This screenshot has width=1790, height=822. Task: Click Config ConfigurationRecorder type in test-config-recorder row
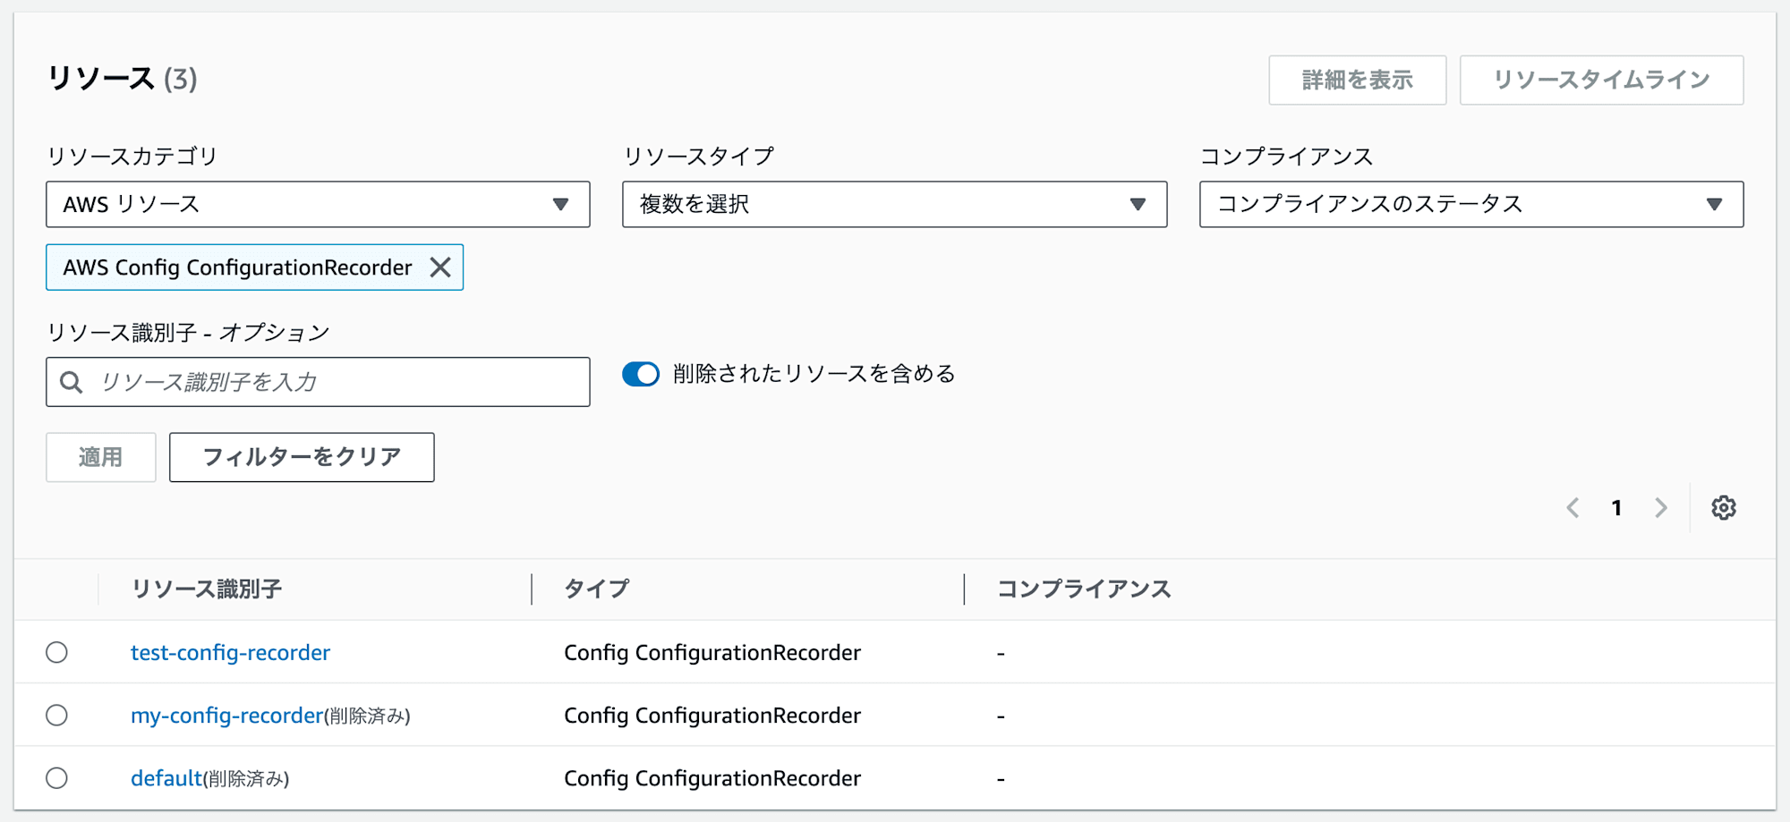712,652
